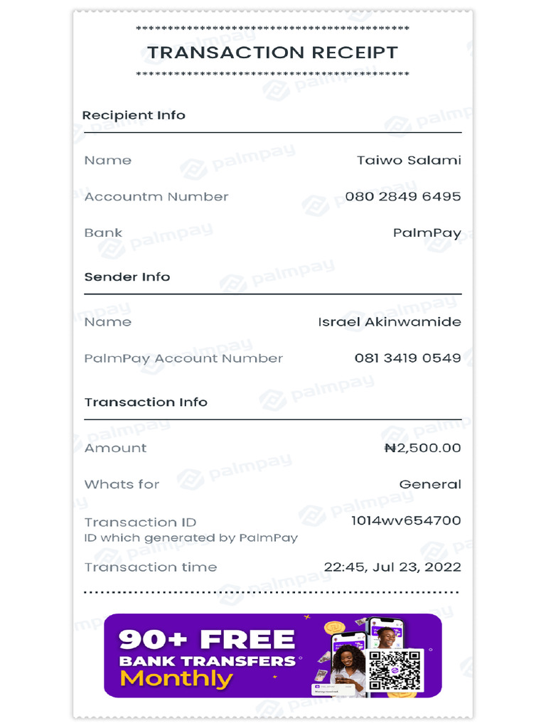The image size is (546, 728).
Task: Click the "Sender Info" section heading
Action: (127, 277)
